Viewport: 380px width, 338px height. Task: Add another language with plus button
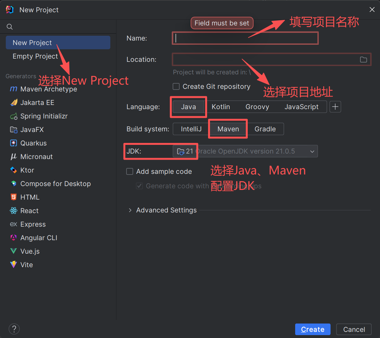[335, 107]
